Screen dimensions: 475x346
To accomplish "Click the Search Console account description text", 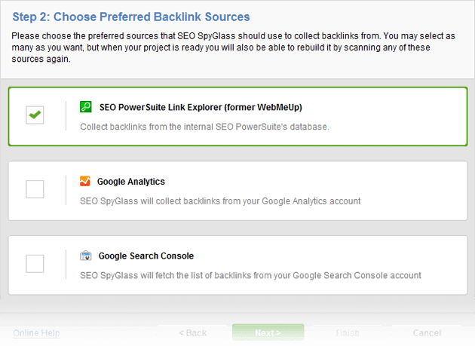I will pos(250,275).
